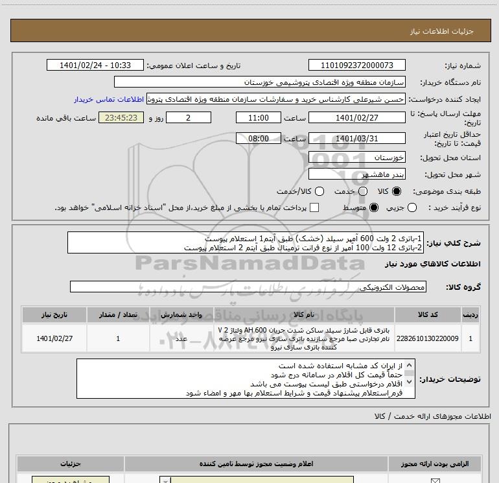Click the buyer notes text area
Screen dimensions: 499x483
coord(246,379)
